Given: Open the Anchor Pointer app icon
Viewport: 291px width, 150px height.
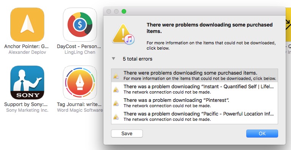Looking at the screenshot, I should point(27,25).
